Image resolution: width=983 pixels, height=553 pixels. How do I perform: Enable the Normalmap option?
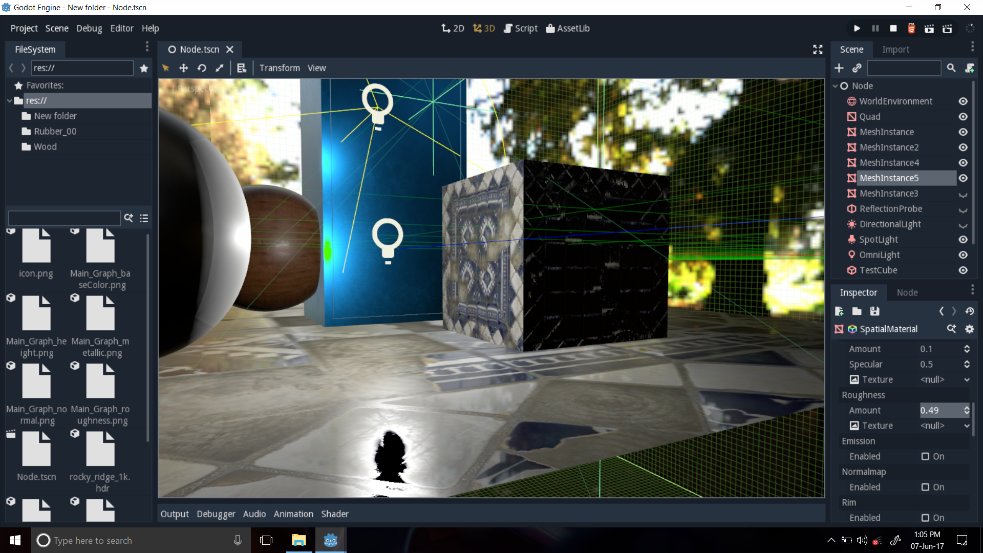[x=925, y=487]
